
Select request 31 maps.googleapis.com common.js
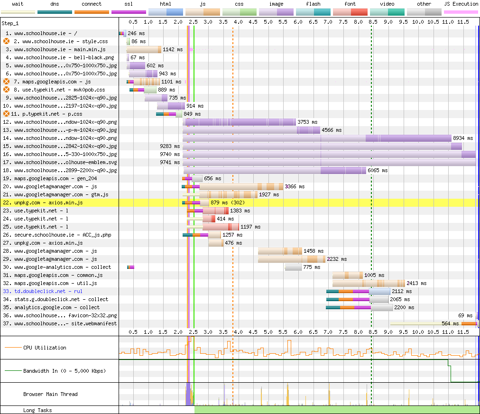53,275
